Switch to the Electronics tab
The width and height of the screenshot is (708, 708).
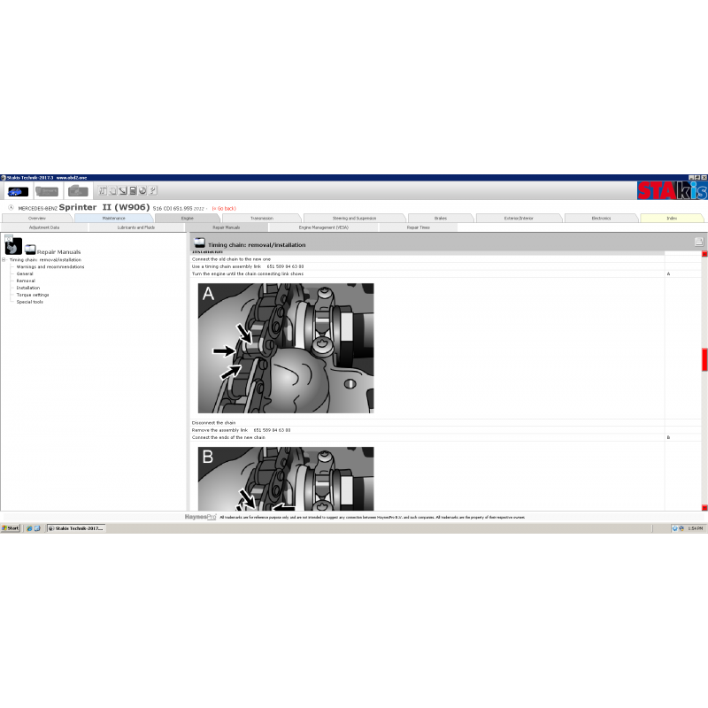pos(602,218)
